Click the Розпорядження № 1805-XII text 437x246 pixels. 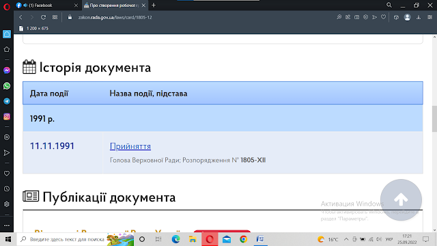click(x=224, y=160)
